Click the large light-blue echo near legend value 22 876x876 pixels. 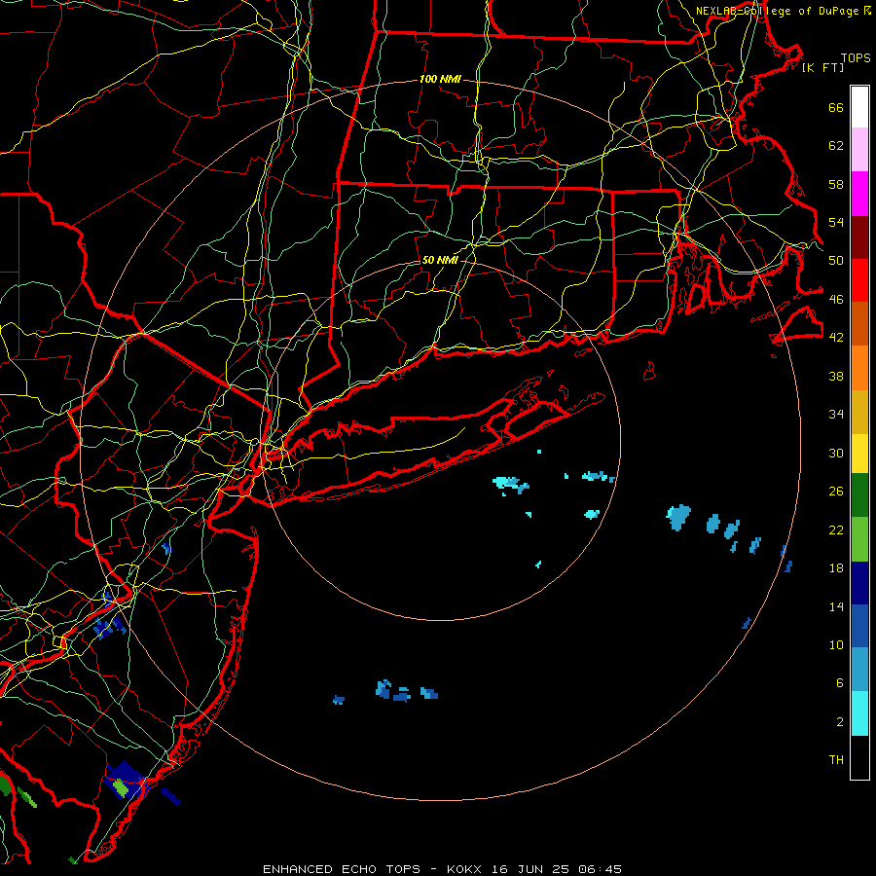(678, 518)
